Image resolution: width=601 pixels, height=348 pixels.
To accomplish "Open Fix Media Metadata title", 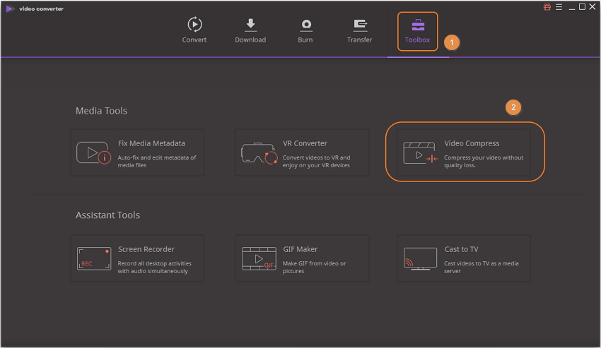I will point(151,143).
